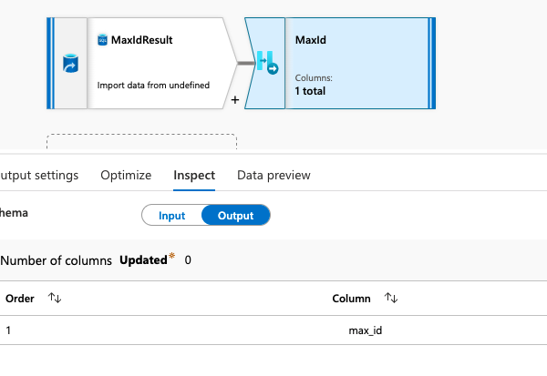Switch schema view to Output
This screenshot has height=376, width=547.
point(236,216)
